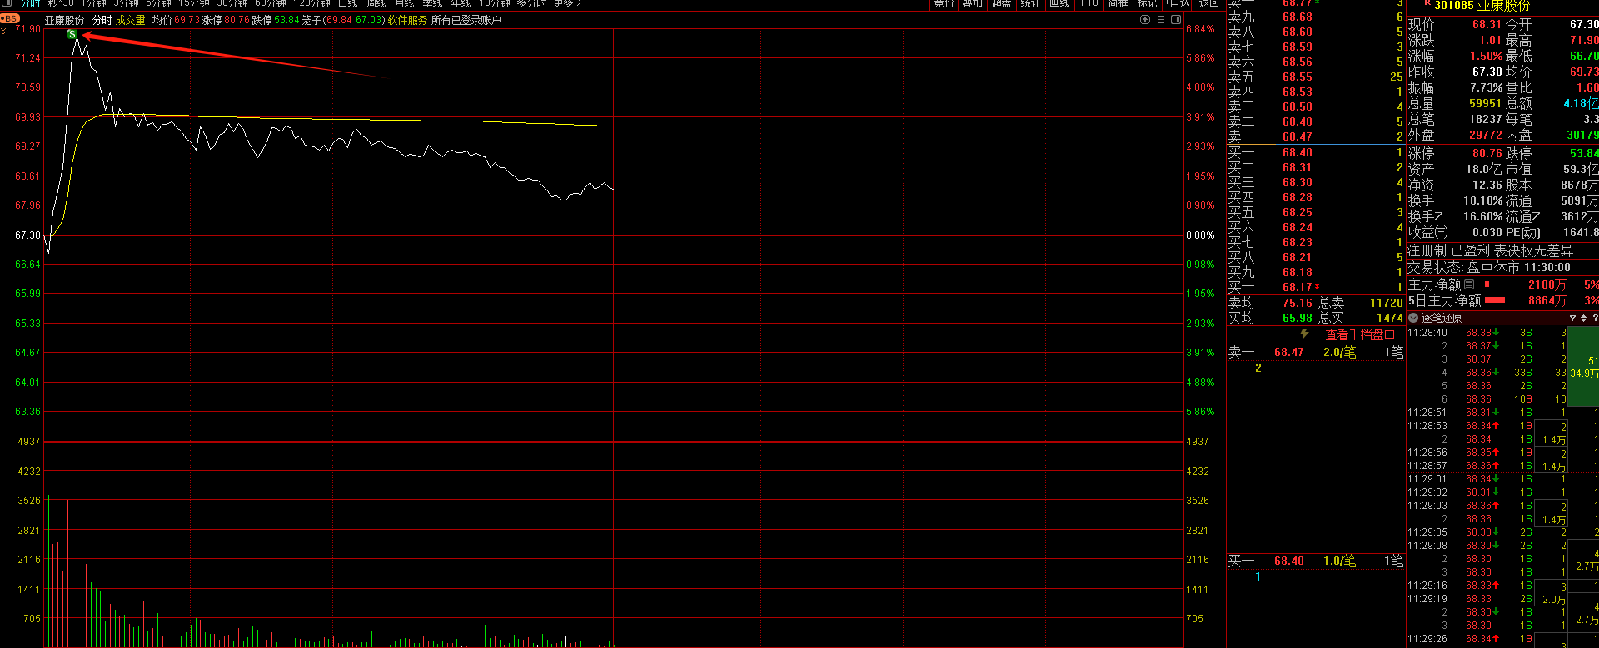
Task: Open F10 company info
Action: tap(1089, 4)
